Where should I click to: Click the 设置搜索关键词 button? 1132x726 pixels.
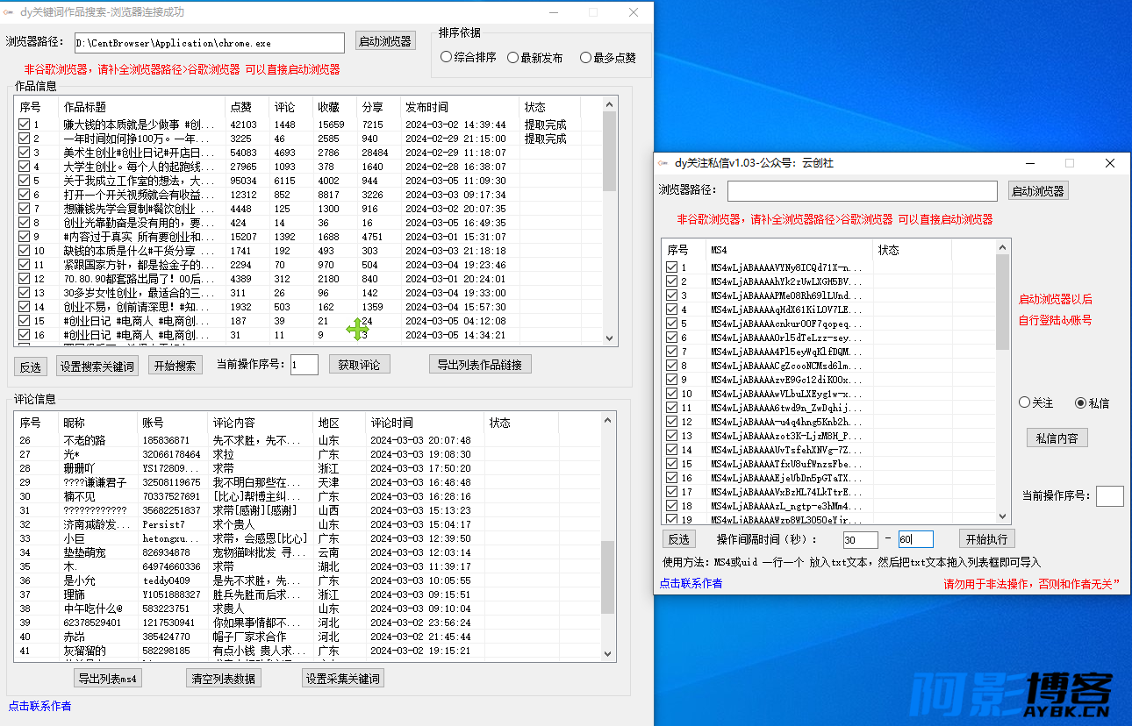pyautogui.click(x=97, y=366)
